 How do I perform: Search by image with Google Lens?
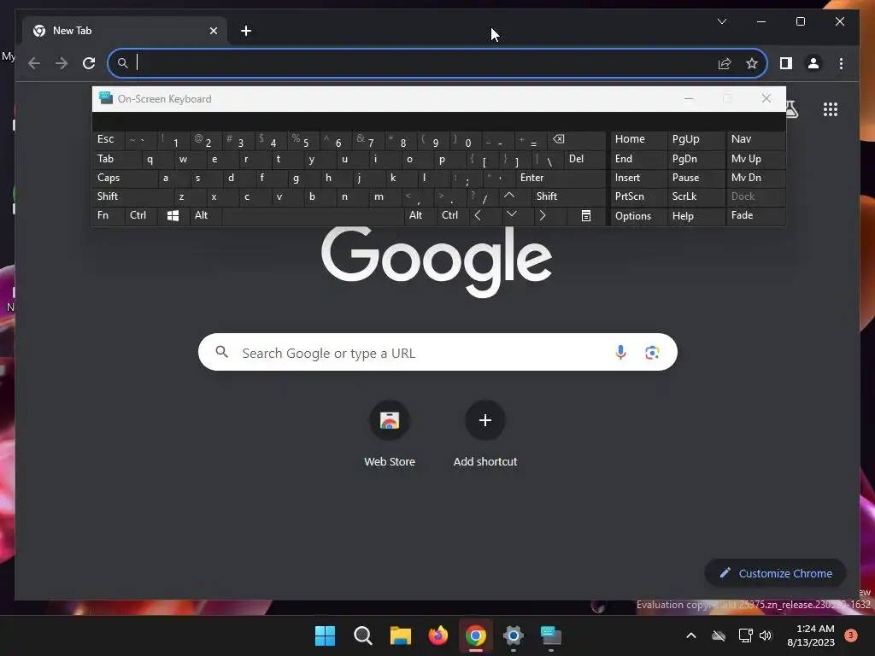pyautogui.click(x=652, y=352)
